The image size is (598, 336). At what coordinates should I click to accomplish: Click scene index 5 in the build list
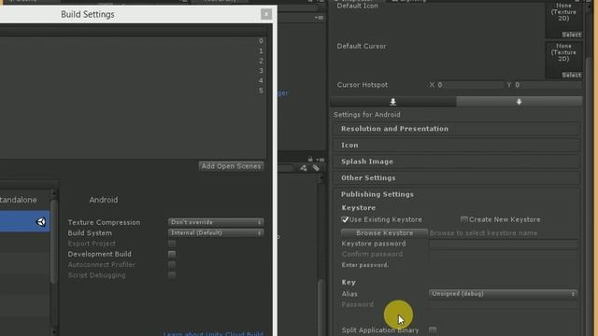[261, 91]
